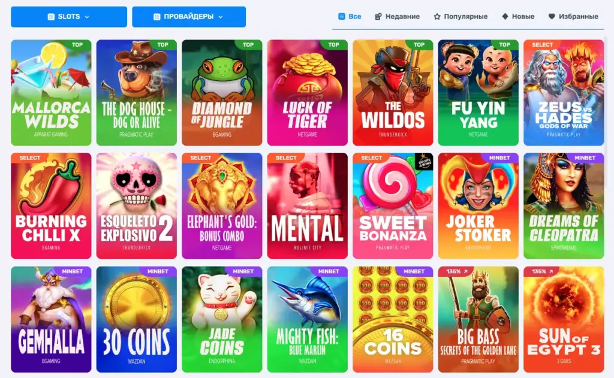The width and height of the screenshot is (614, 378).
Task: Expand the ПРОВАЙДЕРЫ providers dropdown
Action: coord(189,17)
